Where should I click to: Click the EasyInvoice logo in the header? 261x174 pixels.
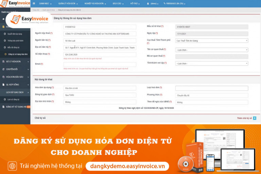tap(15, 4)
